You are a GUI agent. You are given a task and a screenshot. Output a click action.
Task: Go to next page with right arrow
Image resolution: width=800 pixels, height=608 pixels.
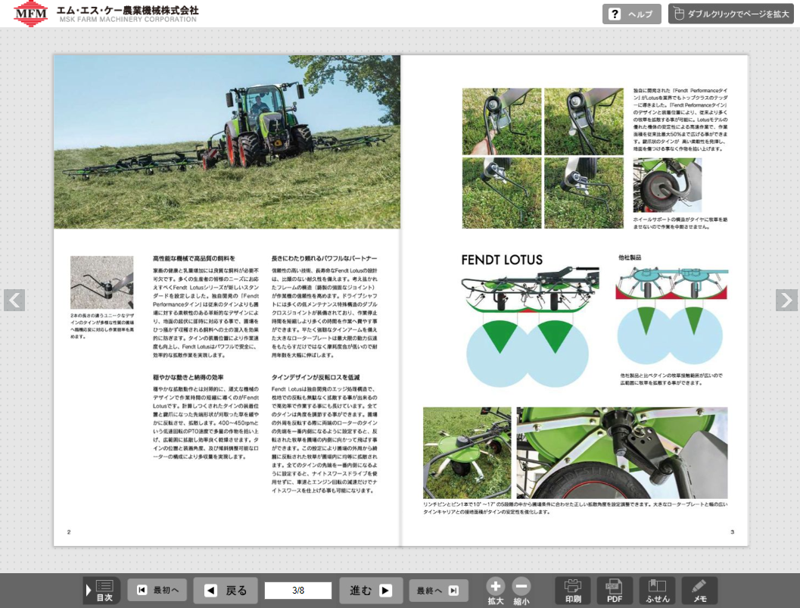click(x=786, y=300)
